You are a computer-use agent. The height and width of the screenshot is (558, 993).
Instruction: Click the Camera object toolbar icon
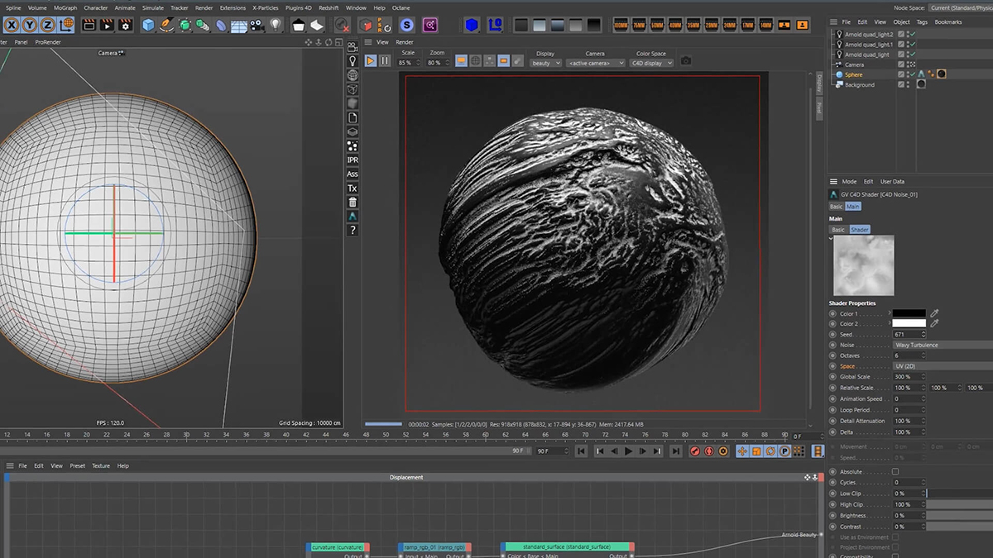coord(257,26)
